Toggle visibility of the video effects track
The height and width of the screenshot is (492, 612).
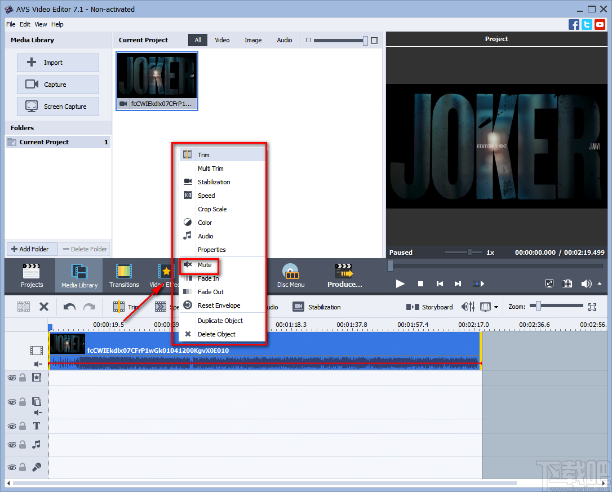(x=12, y=378)
